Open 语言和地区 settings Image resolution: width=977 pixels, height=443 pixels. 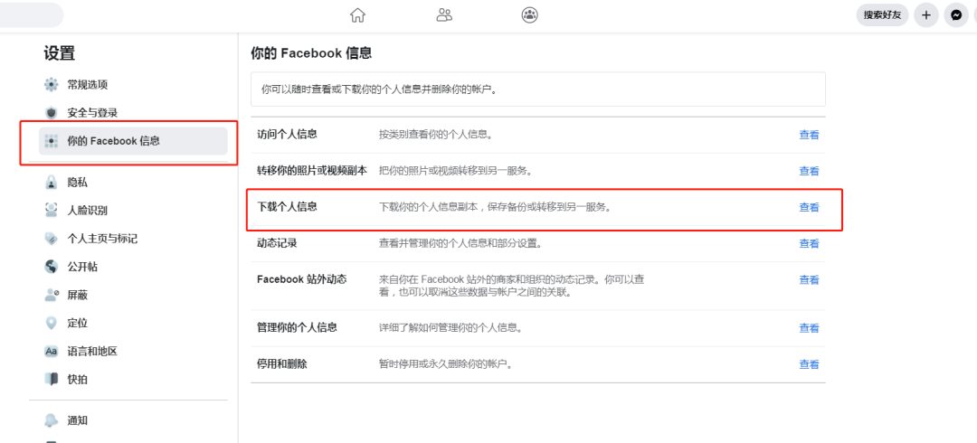click(x=92, y=352)
